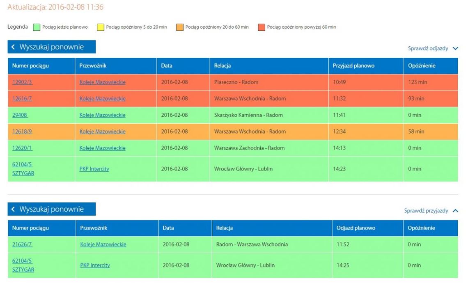Select train number 29408
Screen dimensions: 468x288
coord(20,115)
